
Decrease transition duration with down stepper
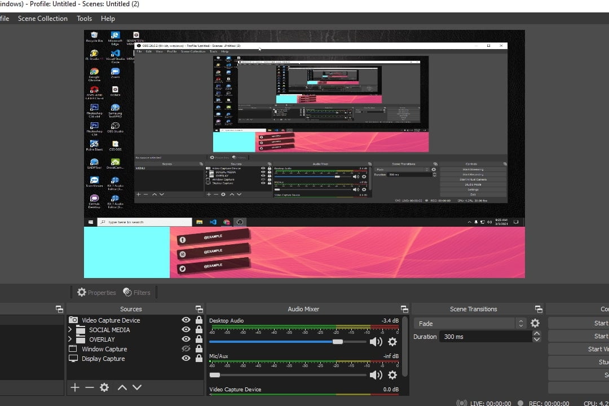coord(536,339)
